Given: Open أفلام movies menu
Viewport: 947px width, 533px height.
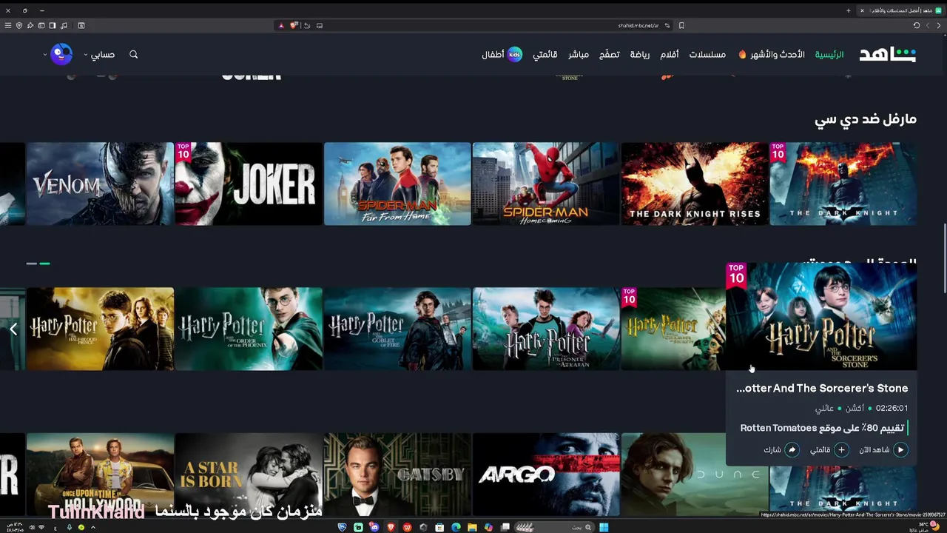Looking at the screenshot, I should tap(670, 55).
